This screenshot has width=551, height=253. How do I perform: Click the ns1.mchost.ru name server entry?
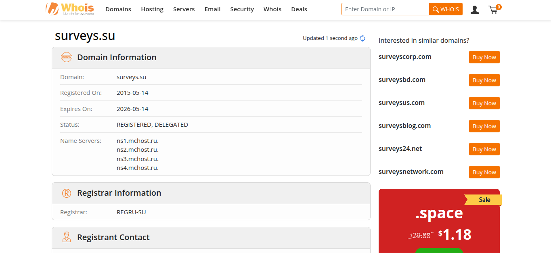pyautogui.click(x=137, y=140)
